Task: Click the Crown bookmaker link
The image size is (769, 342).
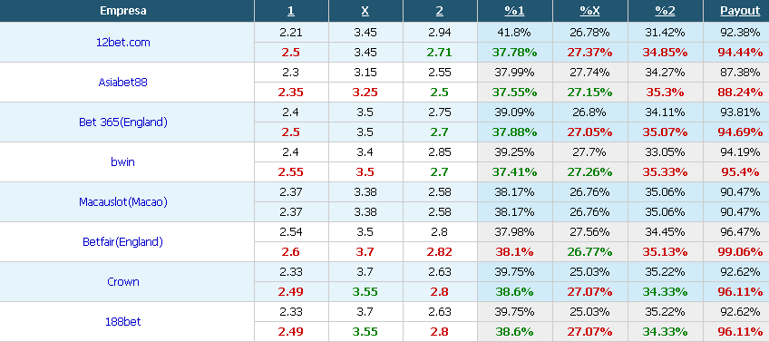Action: click(123, 281)
